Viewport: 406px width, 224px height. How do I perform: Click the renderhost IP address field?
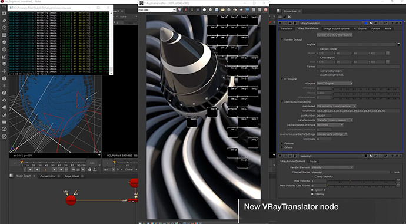click(x=358, y=111)
